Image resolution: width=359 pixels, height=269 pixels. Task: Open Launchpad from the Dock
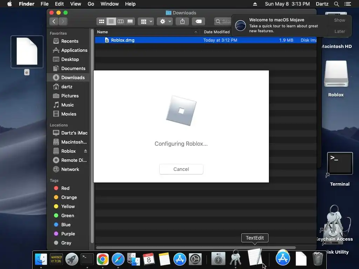pos(72,259)
